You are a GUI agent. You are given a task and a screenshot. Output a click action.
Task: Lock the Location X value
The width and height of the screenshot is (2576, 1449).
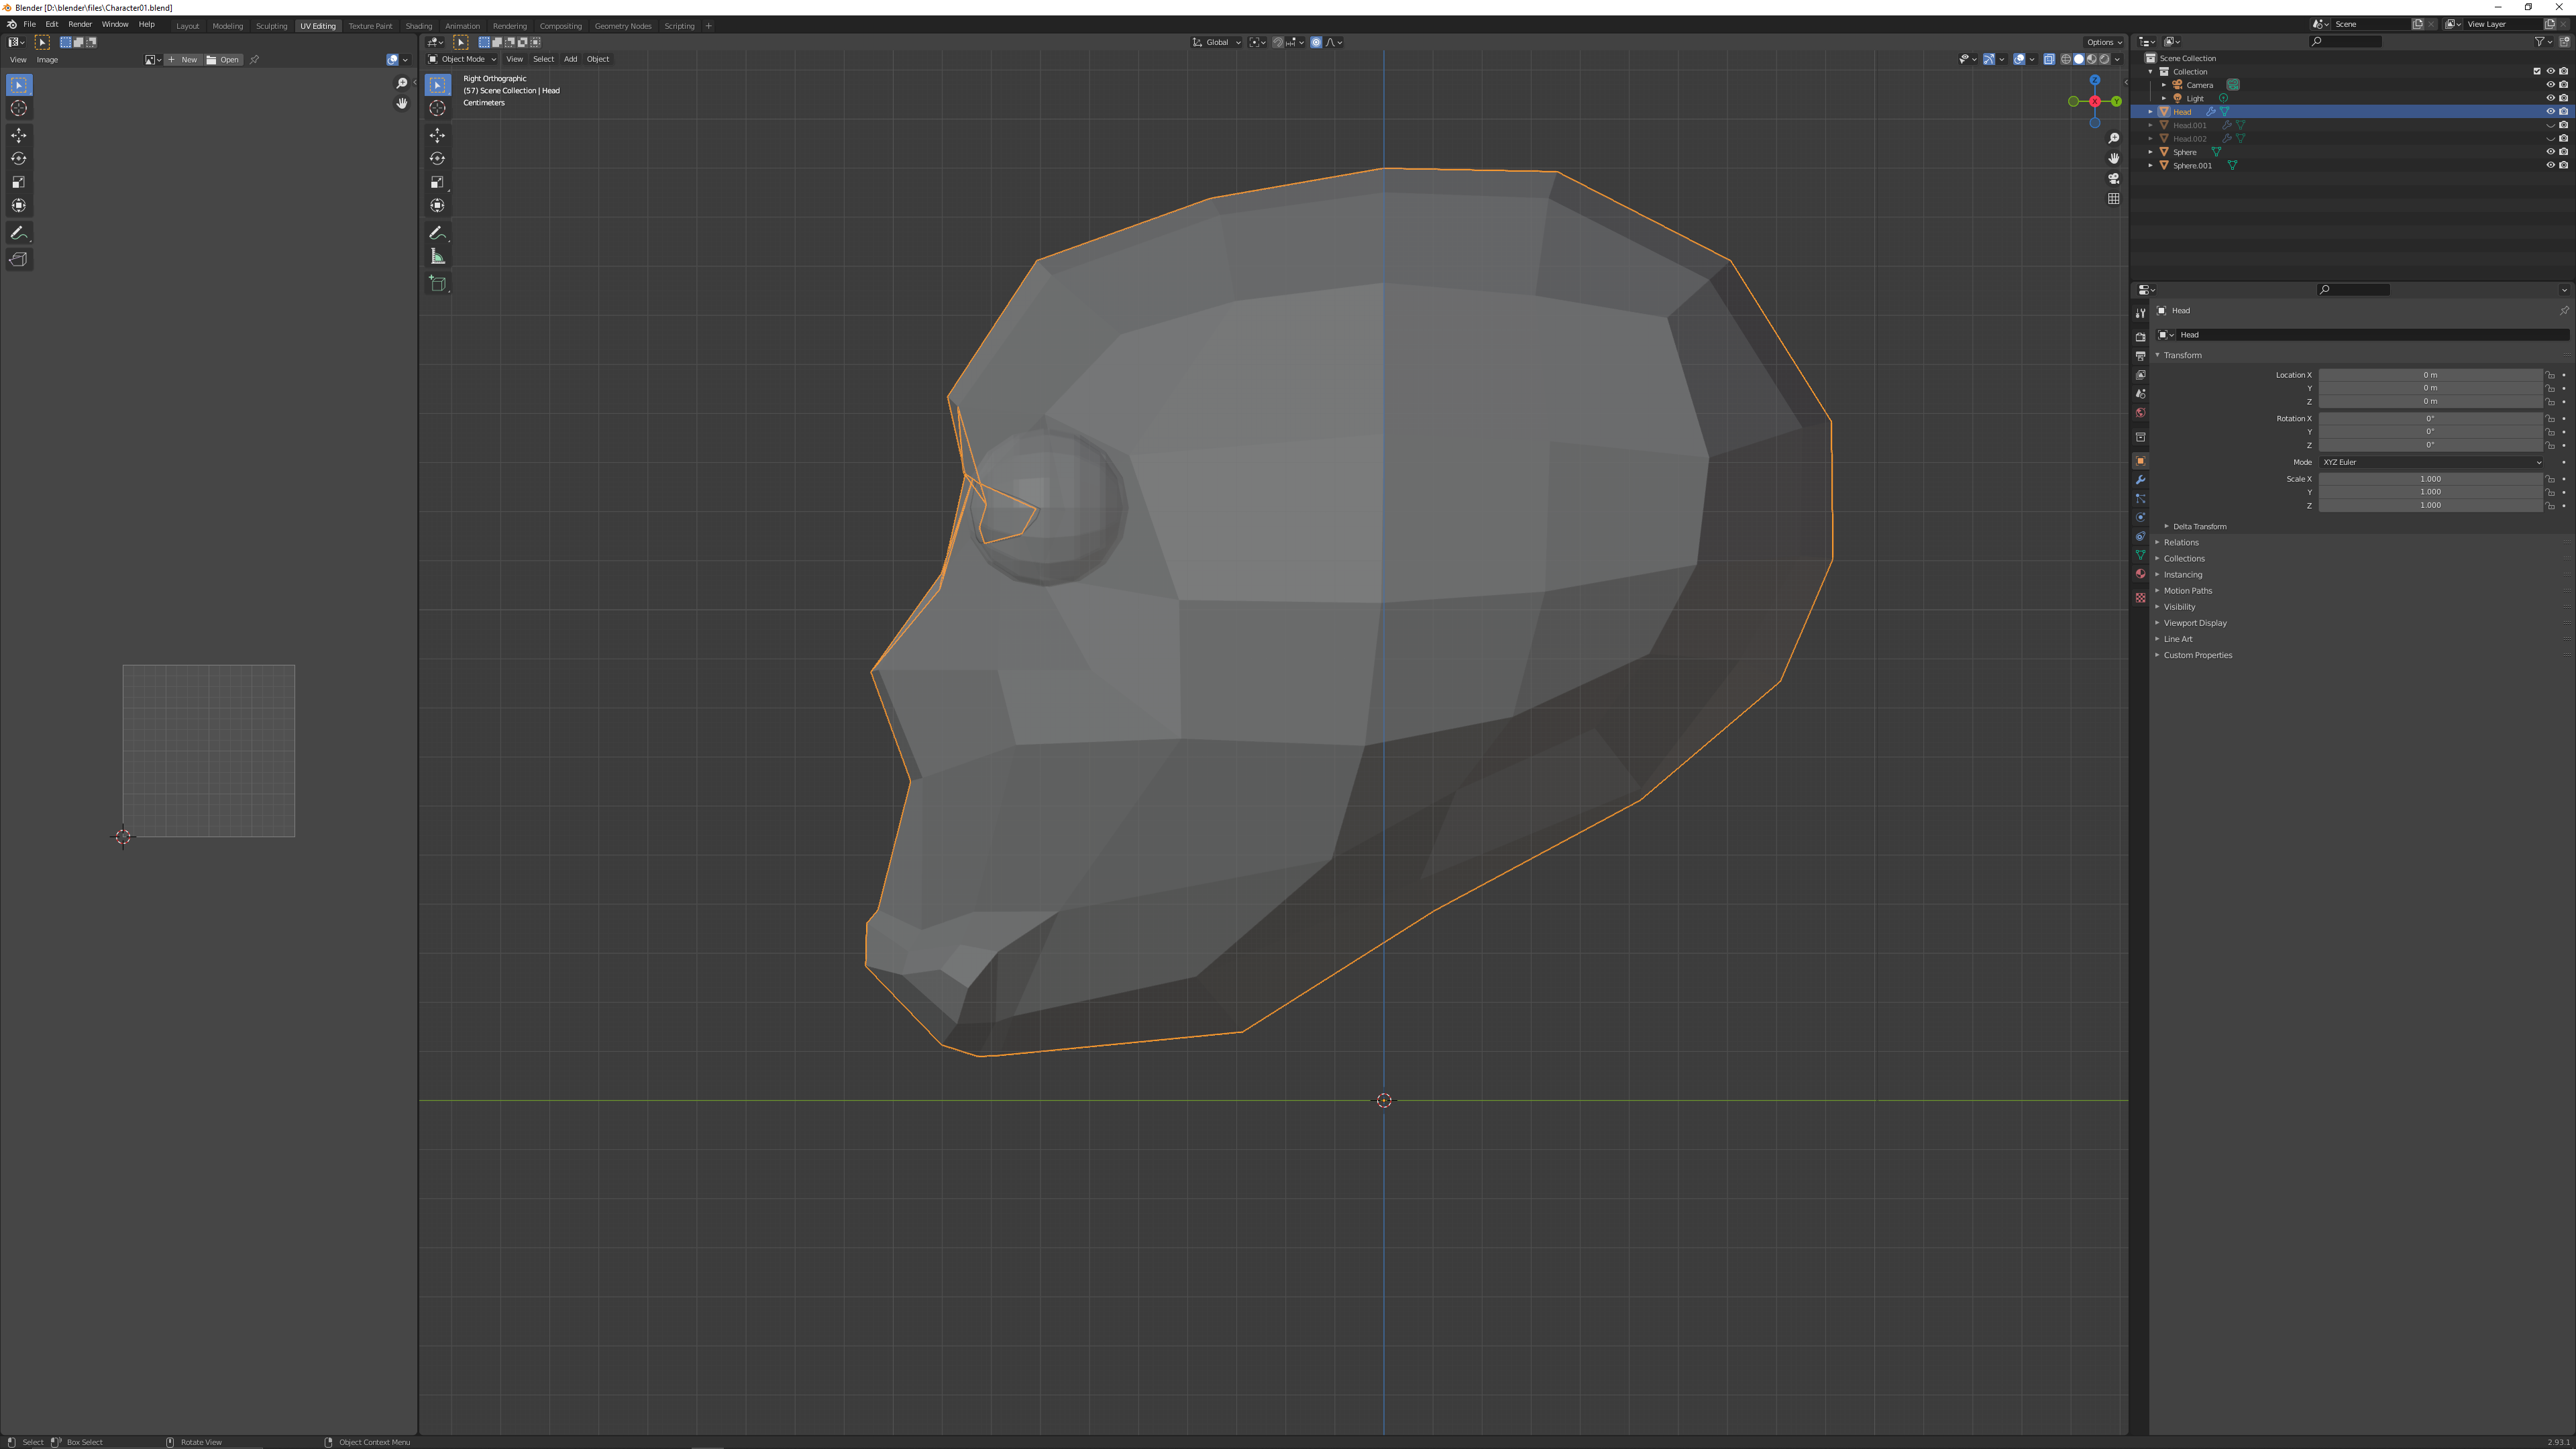(x=2550, y=375)
